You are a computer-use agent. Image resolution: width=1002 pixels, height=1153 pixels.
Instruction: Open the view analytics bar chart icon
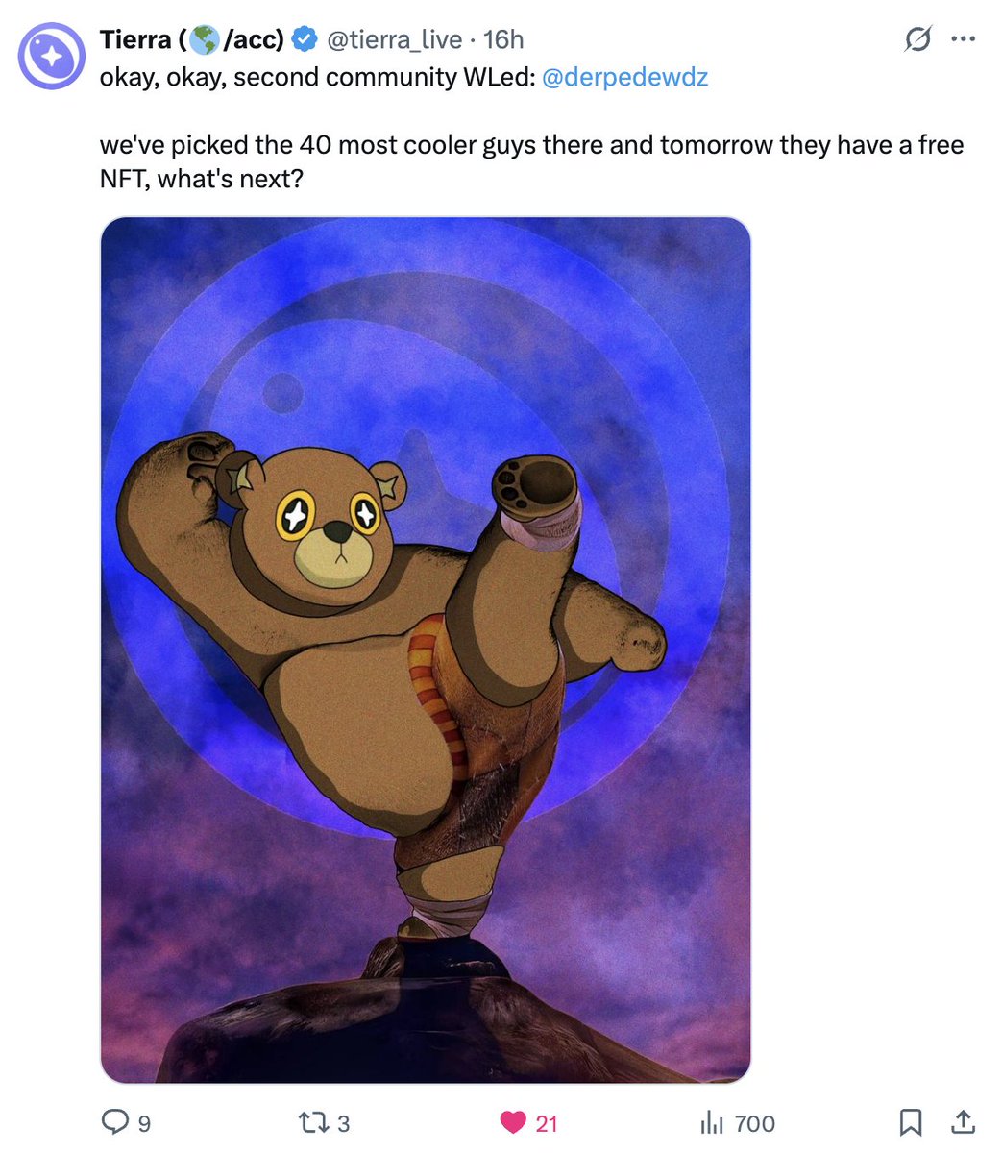click(x=712, y=1121)
